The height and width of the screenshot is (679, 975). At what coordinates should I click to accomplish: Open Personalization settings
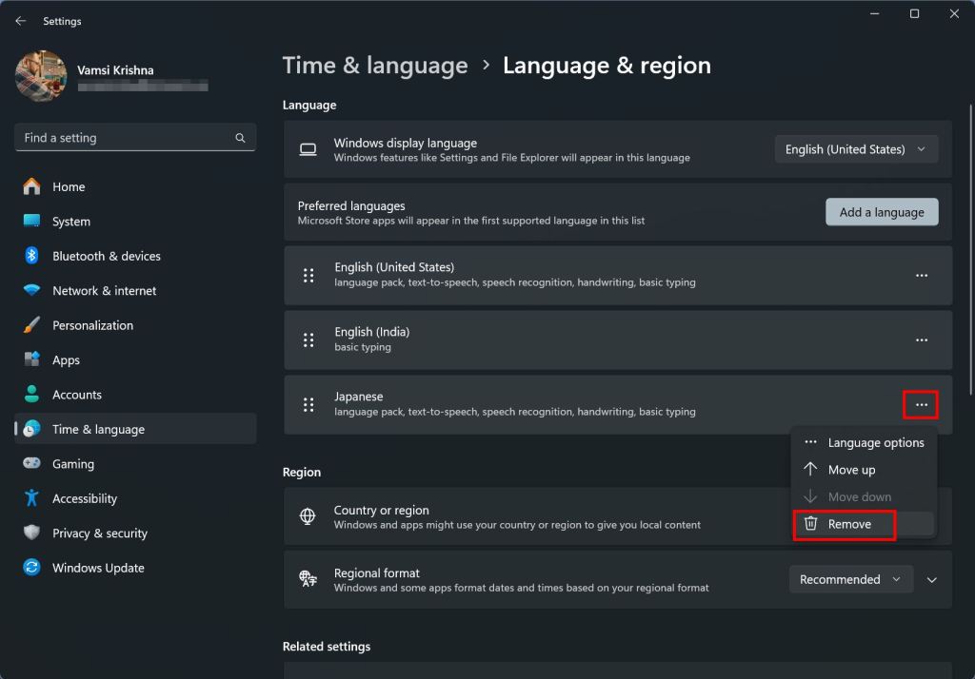pos(135,325)
